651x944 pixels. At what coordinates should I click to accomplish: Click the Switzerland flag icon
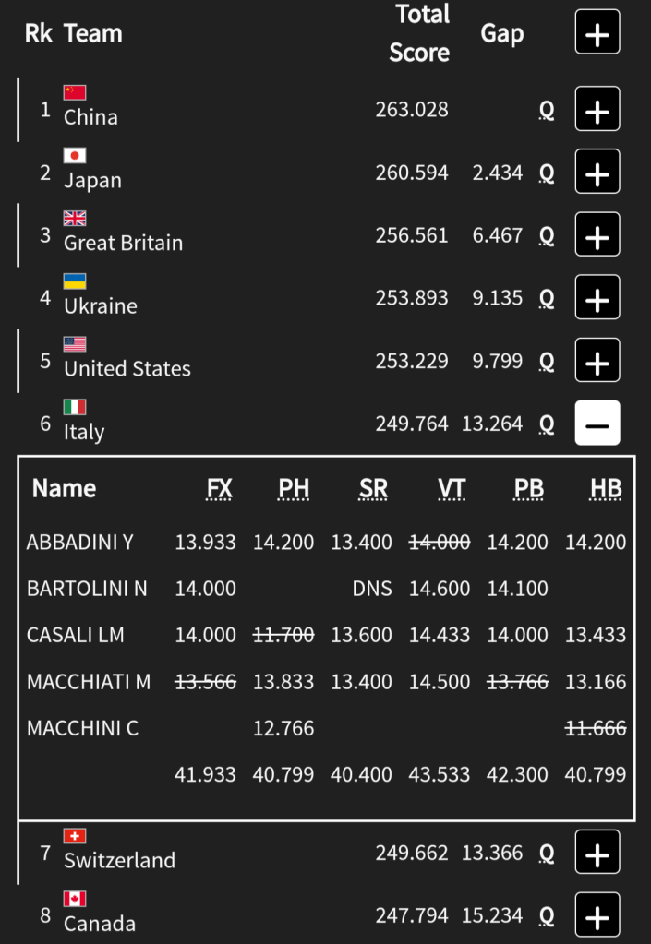(75, 836)
